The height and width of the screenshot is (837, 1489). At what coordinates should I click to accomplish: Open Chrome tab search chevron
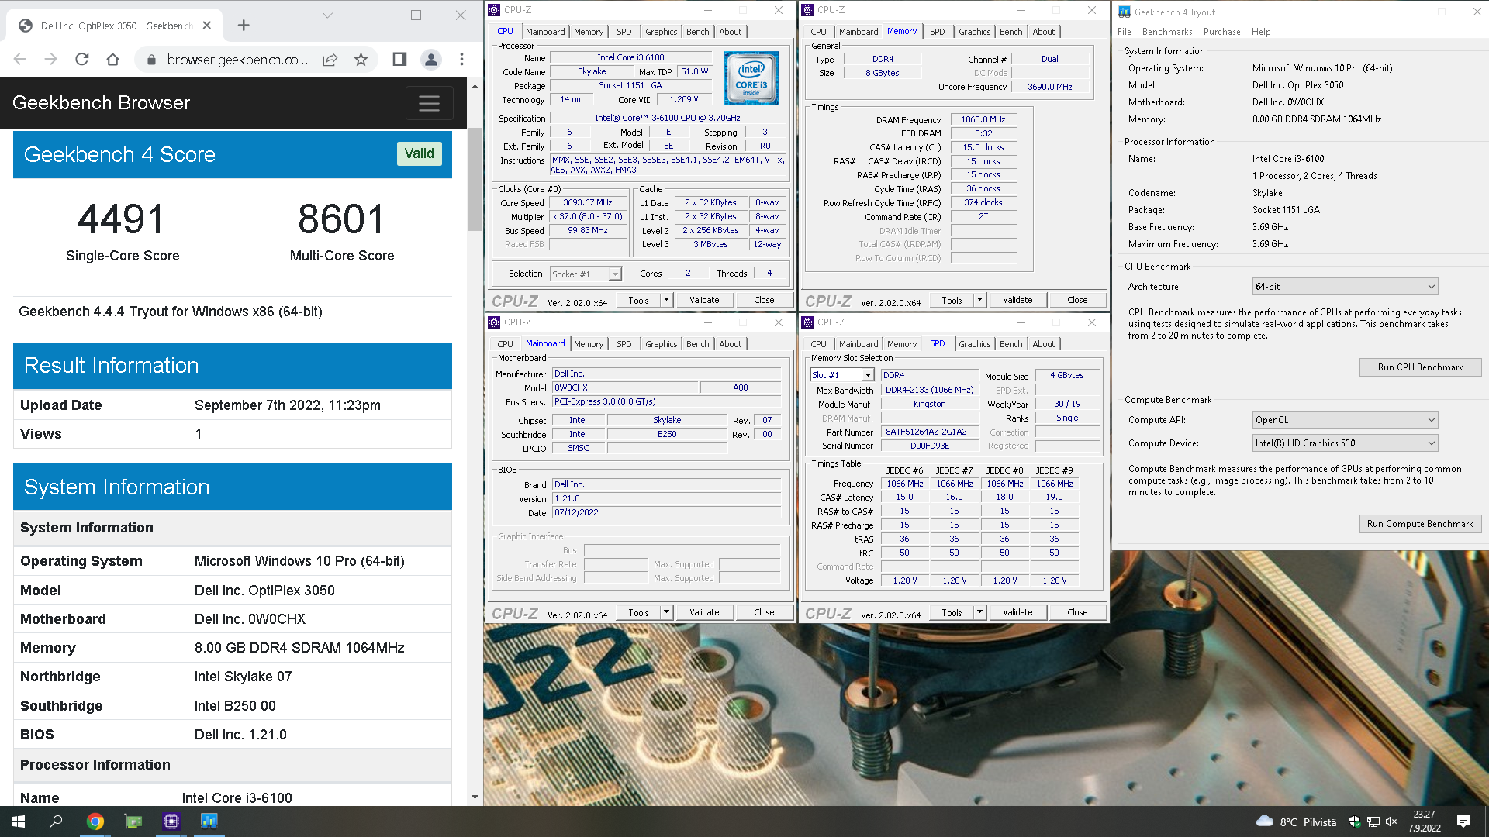[x=327, y=15]
